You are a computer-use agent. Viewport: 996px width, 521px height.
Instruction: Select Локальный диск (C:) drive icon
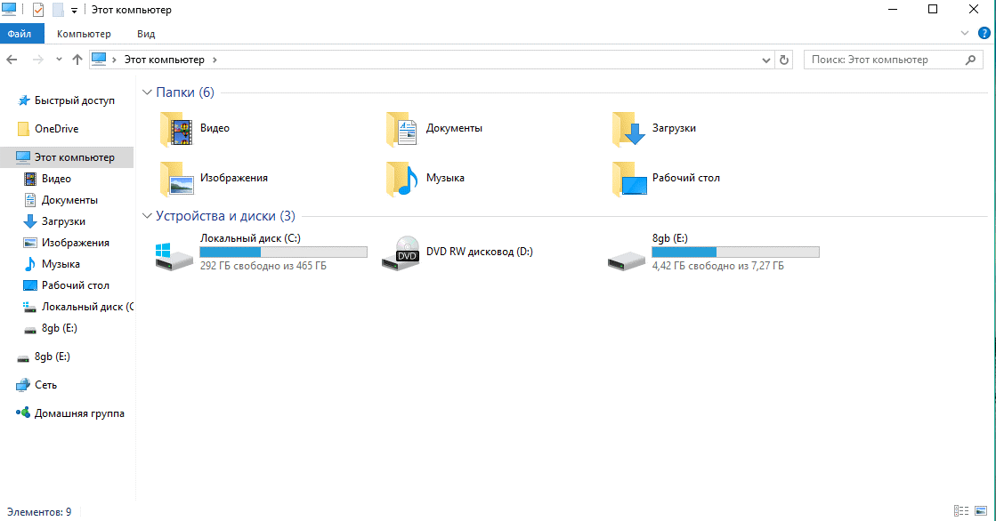pyautogui.click(x=174, y=253)
